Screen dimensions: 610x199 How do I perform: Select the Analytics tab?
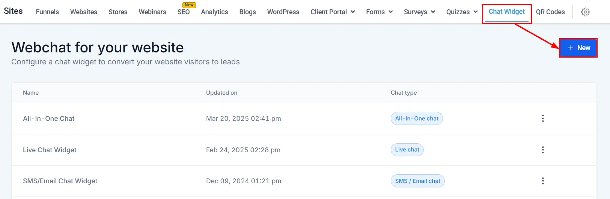pos(214,12)
